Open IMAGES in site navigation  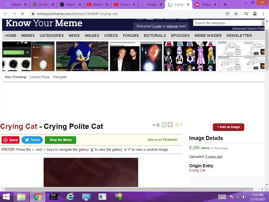click(x=92, y=36)
